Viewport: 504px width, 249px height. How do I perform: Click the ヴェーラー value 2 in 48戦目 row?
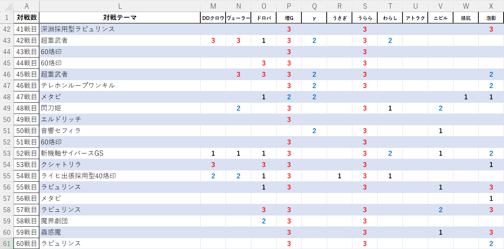238,108
